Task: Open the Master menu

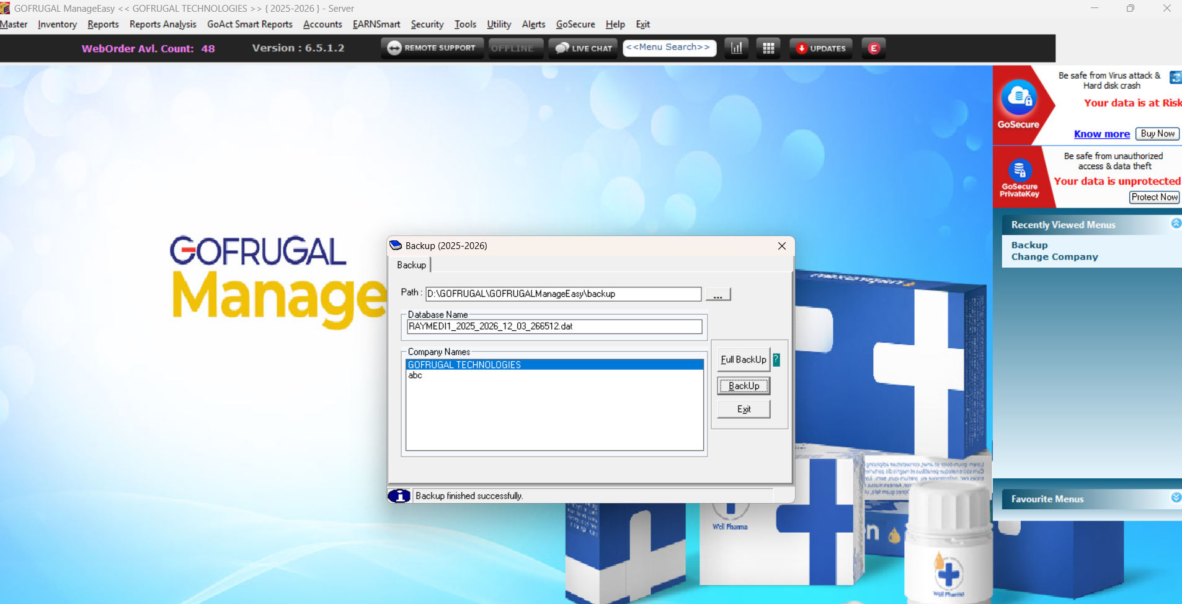Action: [14, 24]
